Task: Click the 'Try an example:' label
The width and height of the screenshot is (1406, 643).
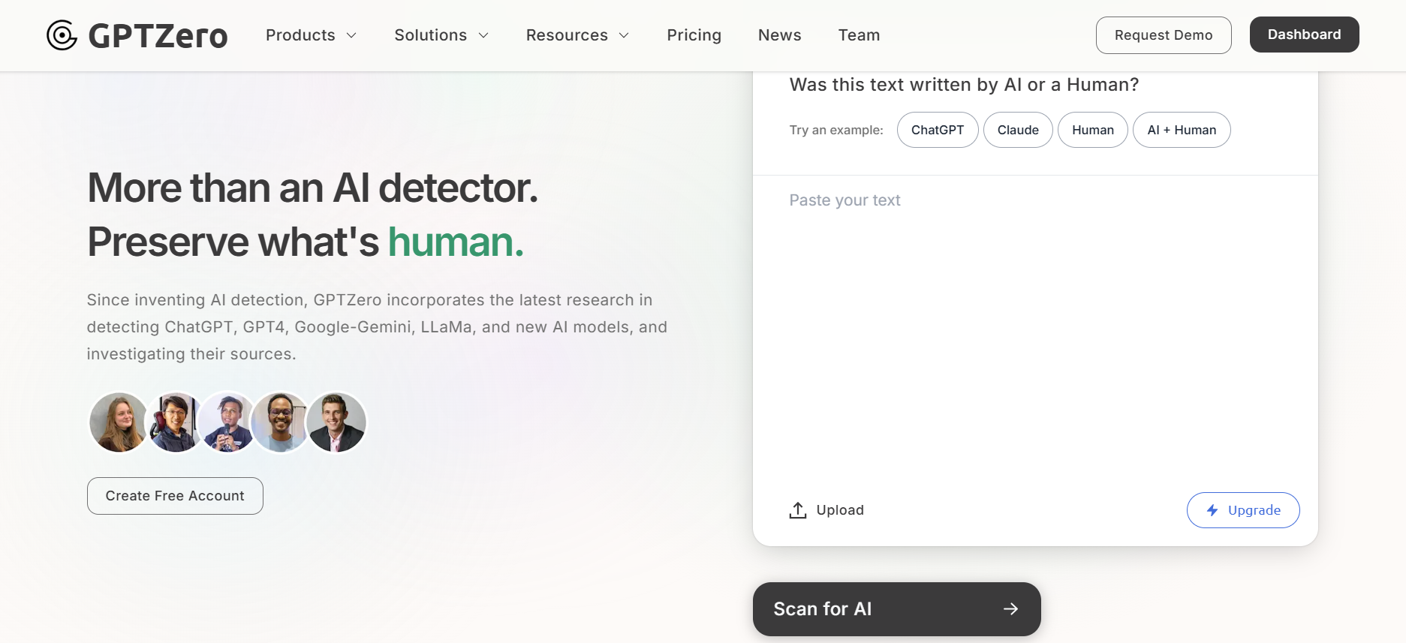Action: (836, 130)
